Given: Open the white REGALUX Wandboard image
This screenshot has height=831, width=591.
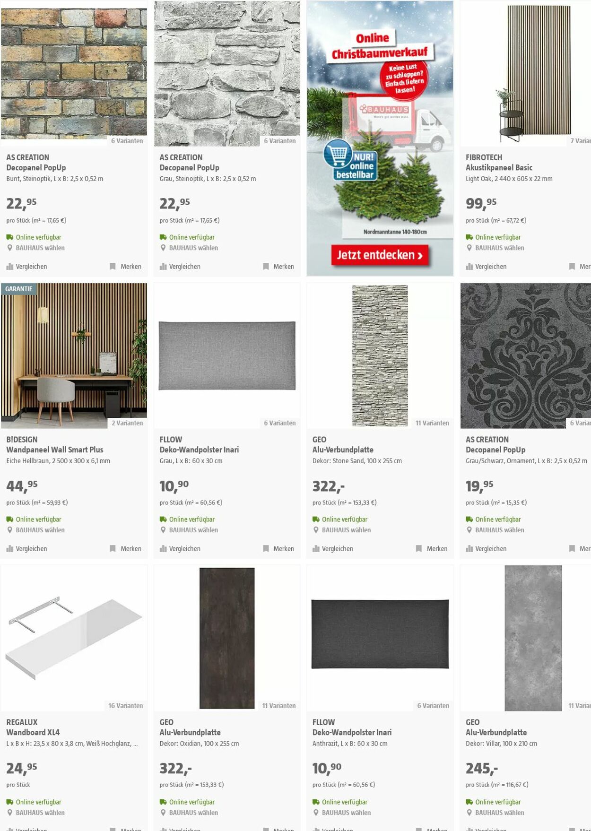Looking at the screenshot, I should pyautogui.click(x=74, y=638).
